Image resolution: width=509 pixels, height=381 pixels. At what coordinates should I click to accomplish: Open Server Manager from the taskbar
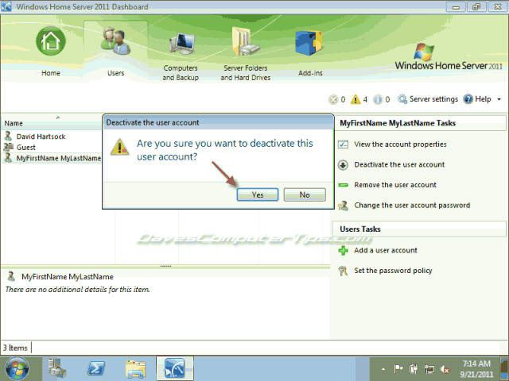57,368
